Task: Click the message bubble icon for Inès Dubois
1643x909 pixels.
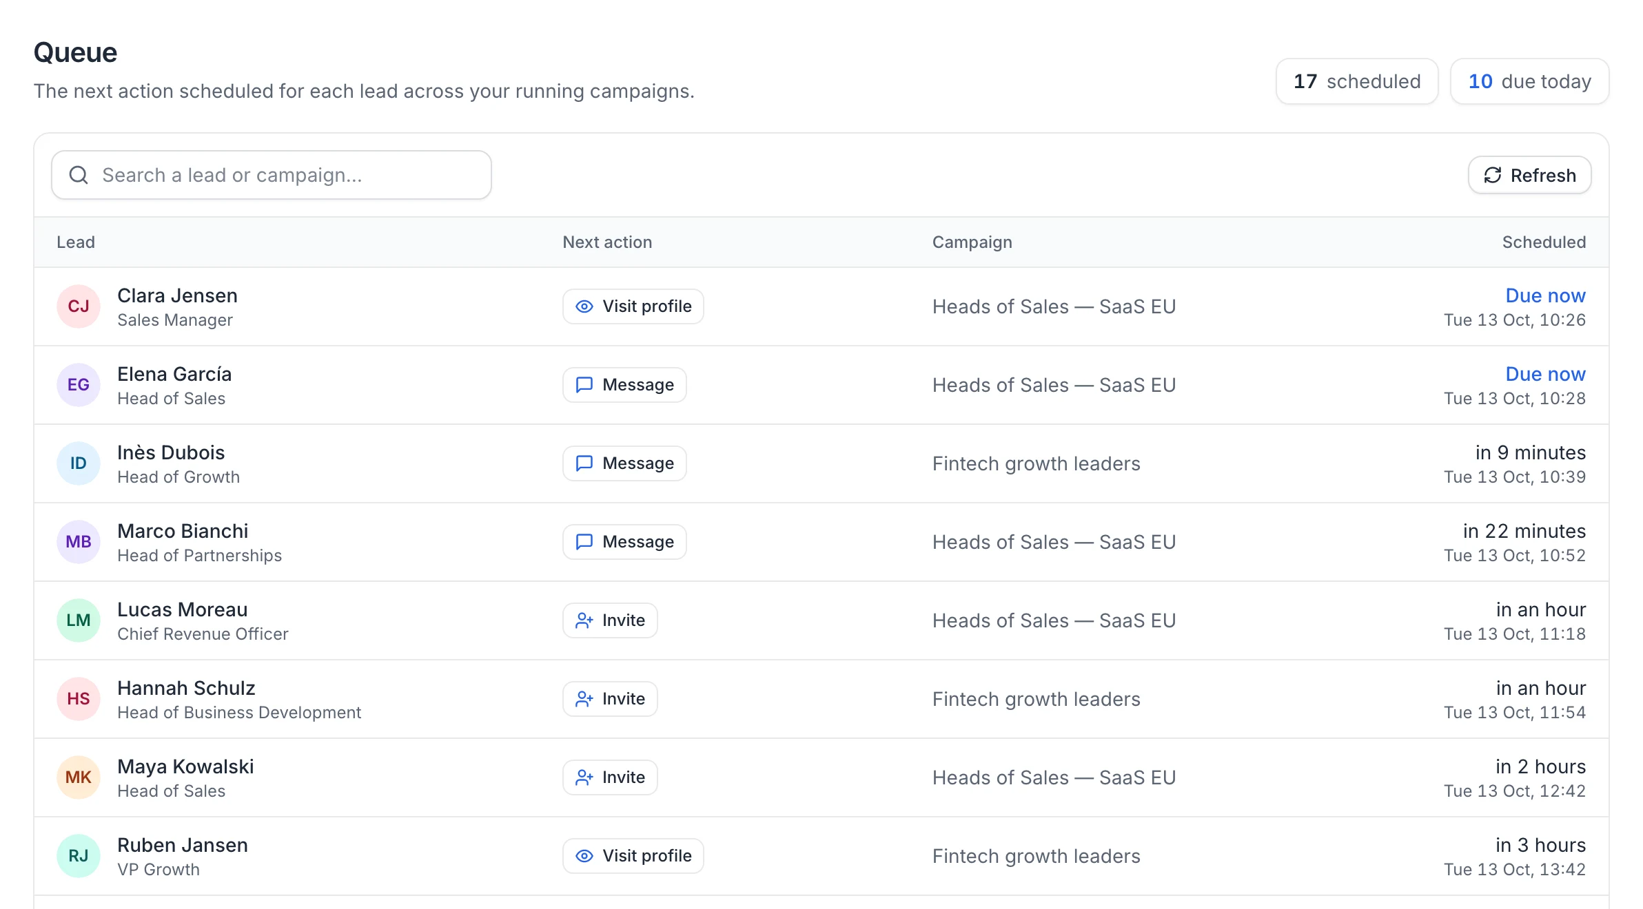Action: (x=584, y=463)
